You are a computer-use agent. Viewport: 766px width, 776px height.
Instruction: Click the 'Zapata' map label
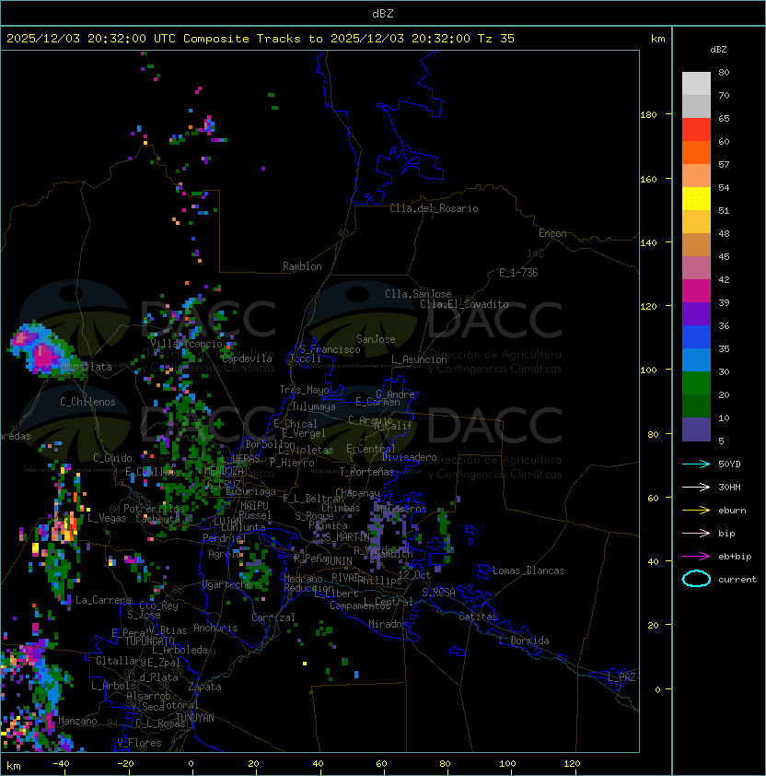pyautogui.click(x=204, y=687)
